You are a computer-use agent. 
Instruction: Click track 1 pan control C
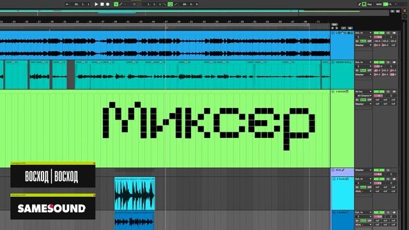point(391,37)
